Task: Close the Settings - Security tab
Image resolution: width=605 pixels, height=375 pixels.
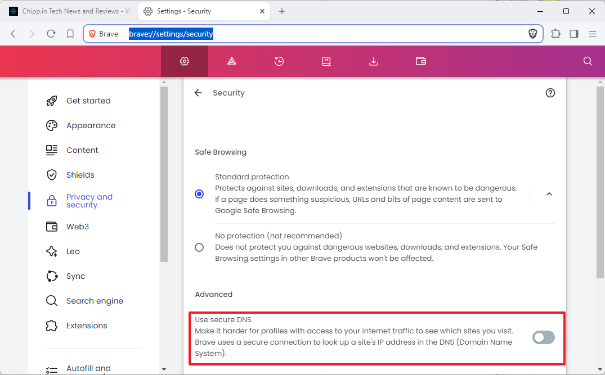Action: pos(262,11)
